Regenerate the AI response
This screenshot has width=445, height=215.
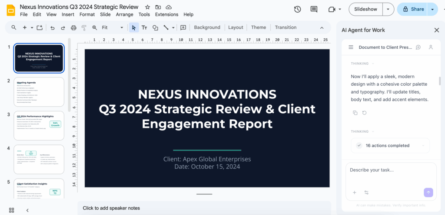[x=365, y=113]
